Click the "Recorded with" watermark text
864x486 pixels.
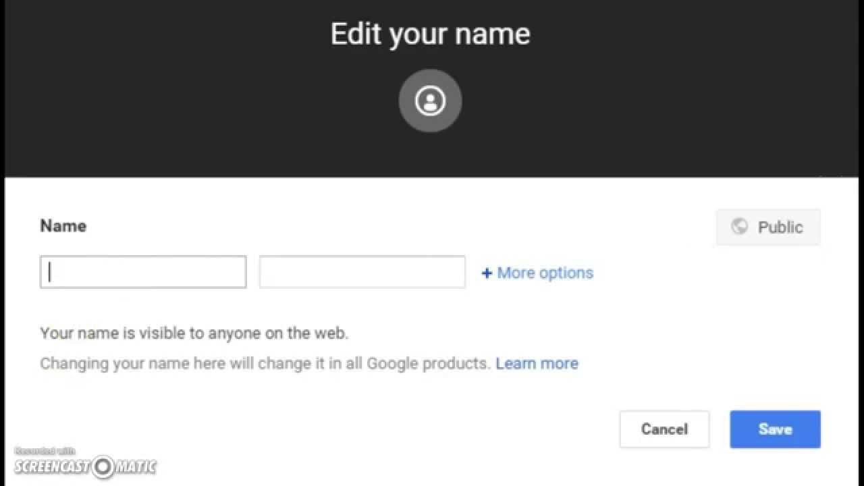tap(45, 451)
